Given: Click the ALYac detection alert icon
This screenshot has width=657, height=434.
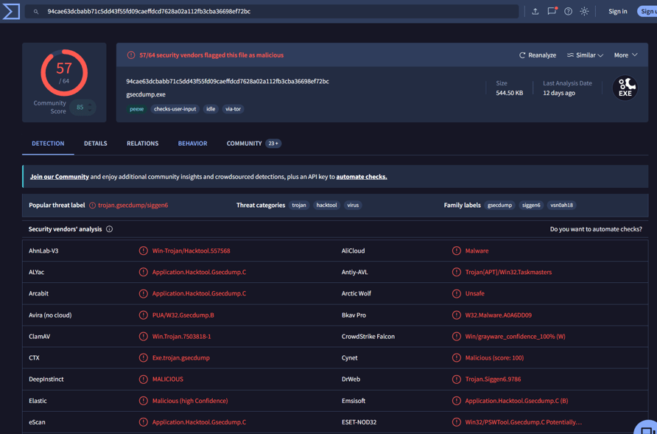Looking at the screenshot, I should (144, 272).
